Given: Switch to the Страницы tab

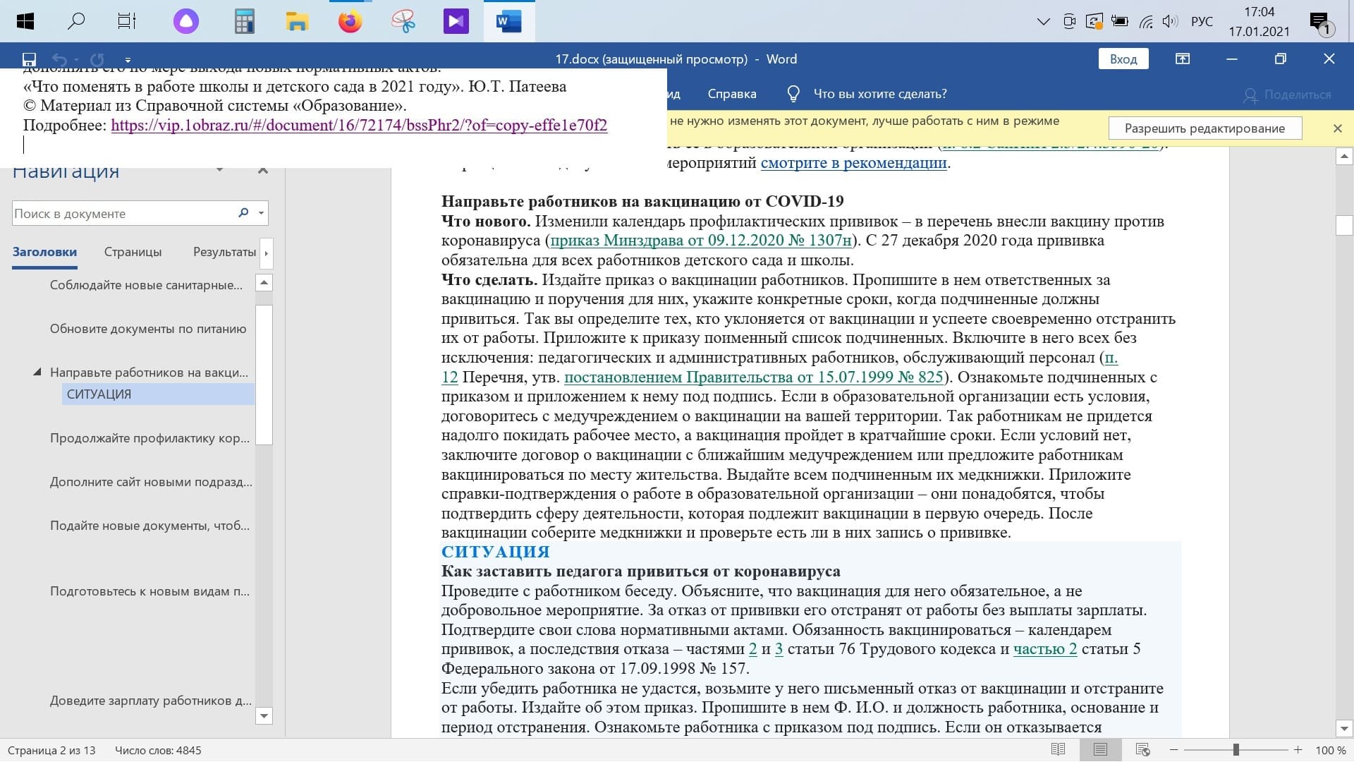Looking at the screenshot, I should pos(133,252).
